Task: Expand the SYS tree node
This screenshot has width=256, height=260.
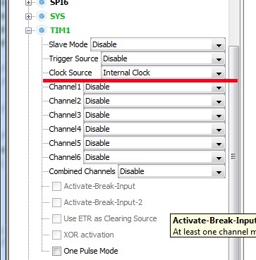Action: point(28,16)
